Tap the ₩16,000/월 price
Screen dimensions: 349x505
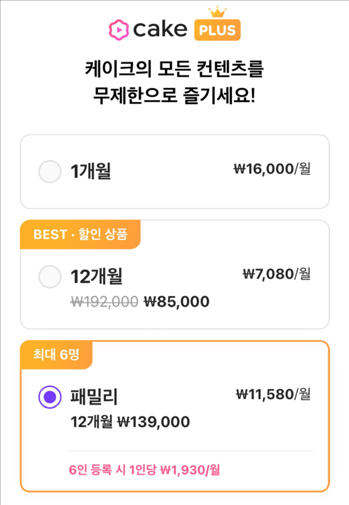(x=272, y=169)
